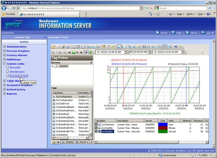Viewport: 217px width, 158px height.
Task: Click the green Refresh trend icon
Action: click(91, 53)
